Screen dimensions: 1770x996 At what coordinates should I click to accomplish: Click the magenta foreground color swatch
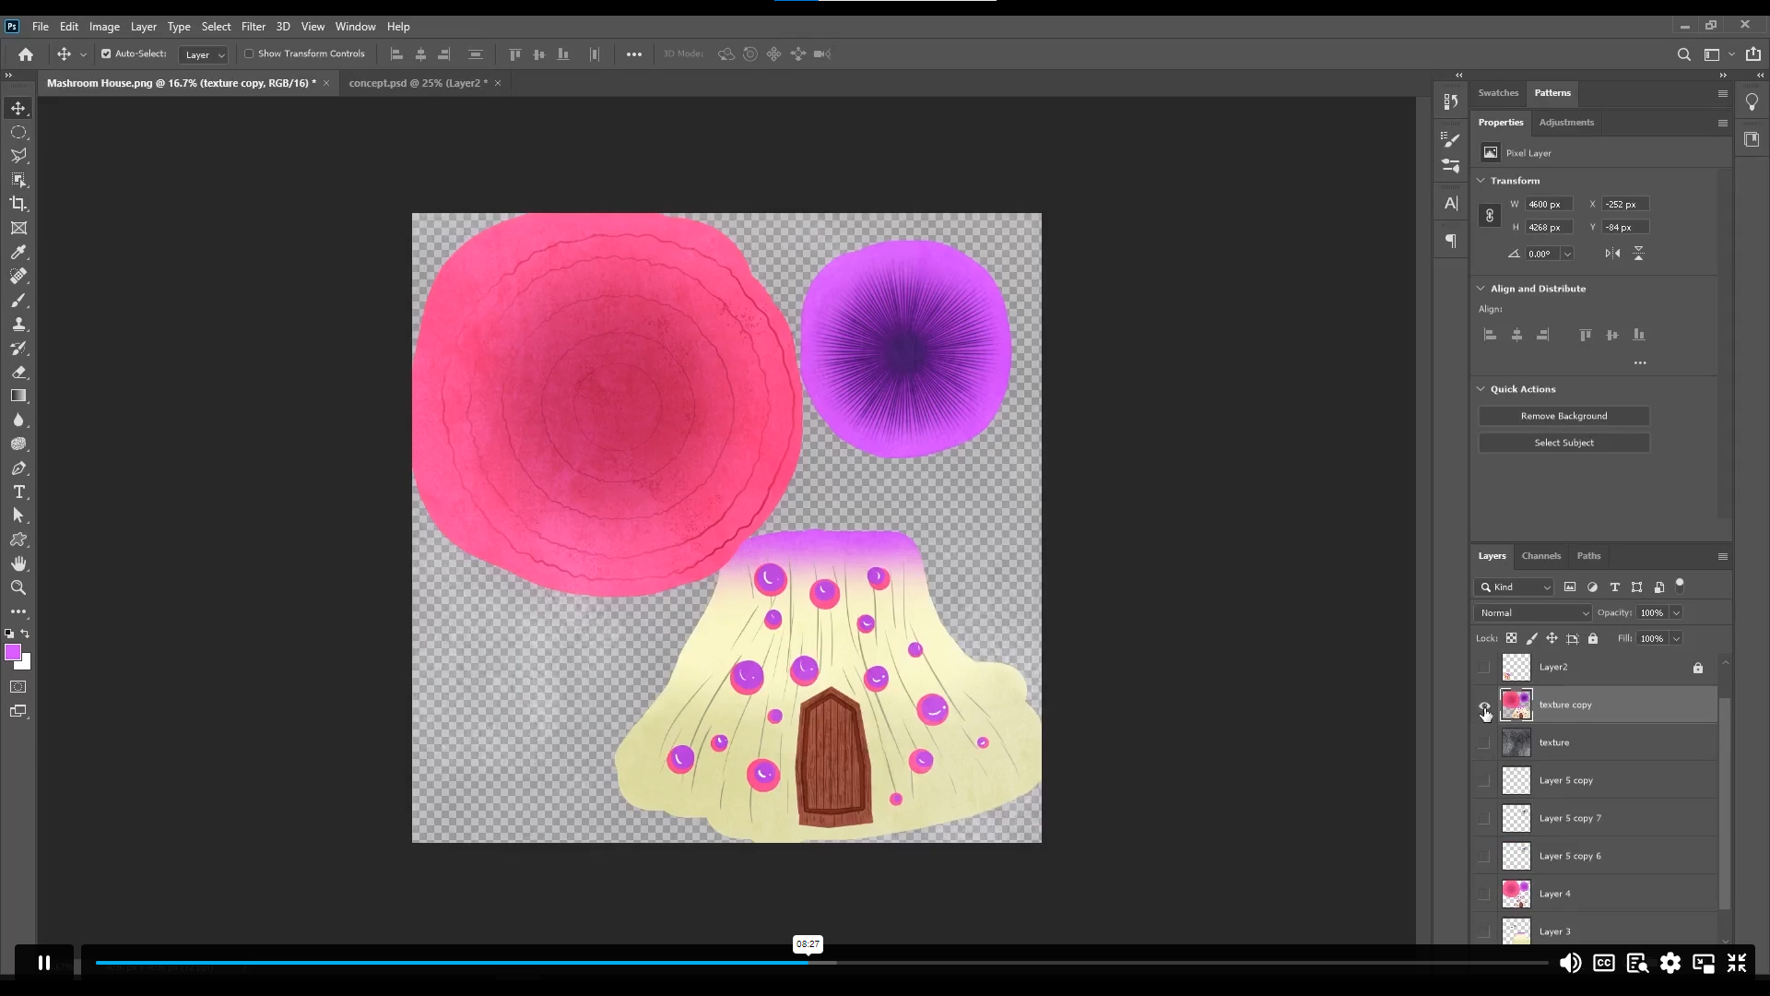point(14,653)
